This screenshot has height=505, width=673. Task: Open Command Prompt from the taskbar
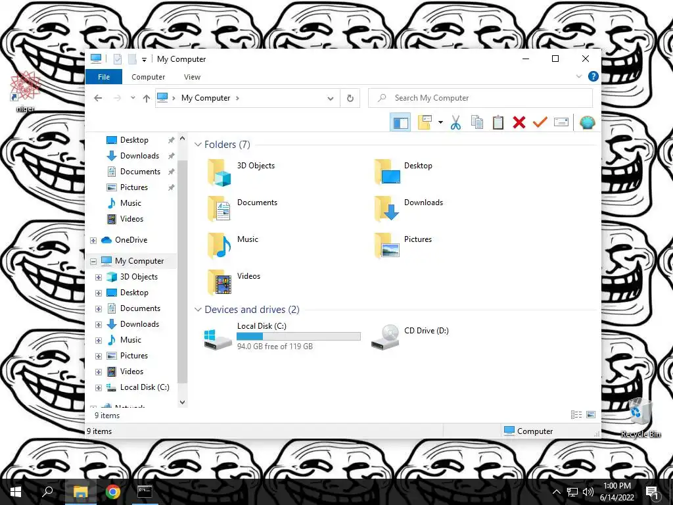[145, 492]
